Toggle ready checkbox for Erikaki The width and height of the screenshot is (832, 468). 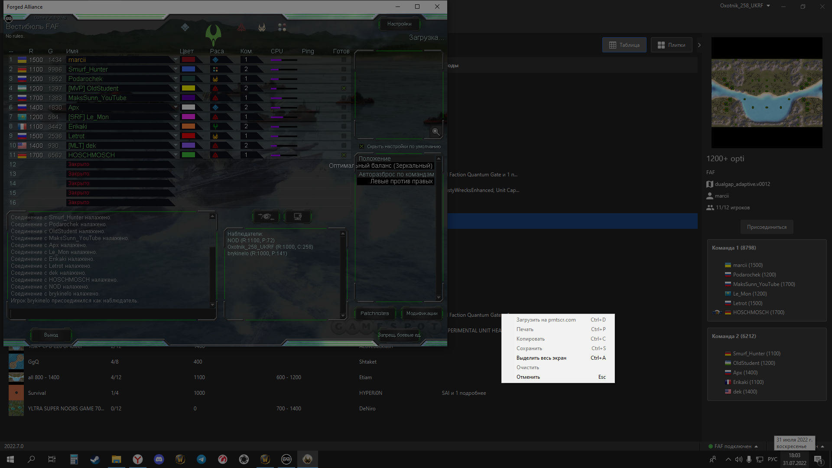(x=344, y=127)
